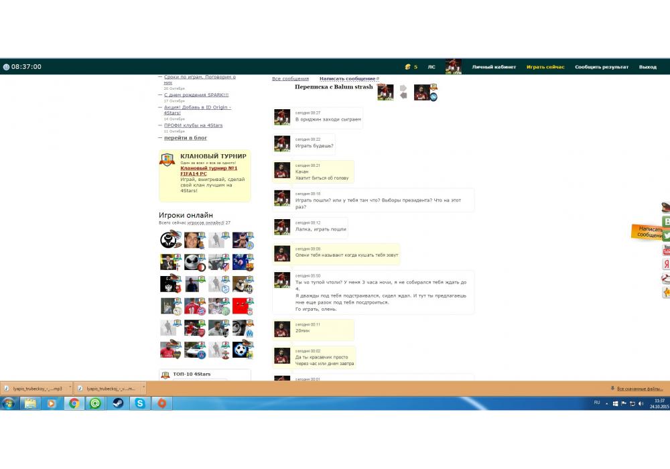Open blog post ПРОФИ клубы на 4Stars
Viewport: 670px width, 469px height.
click(193, 125)
